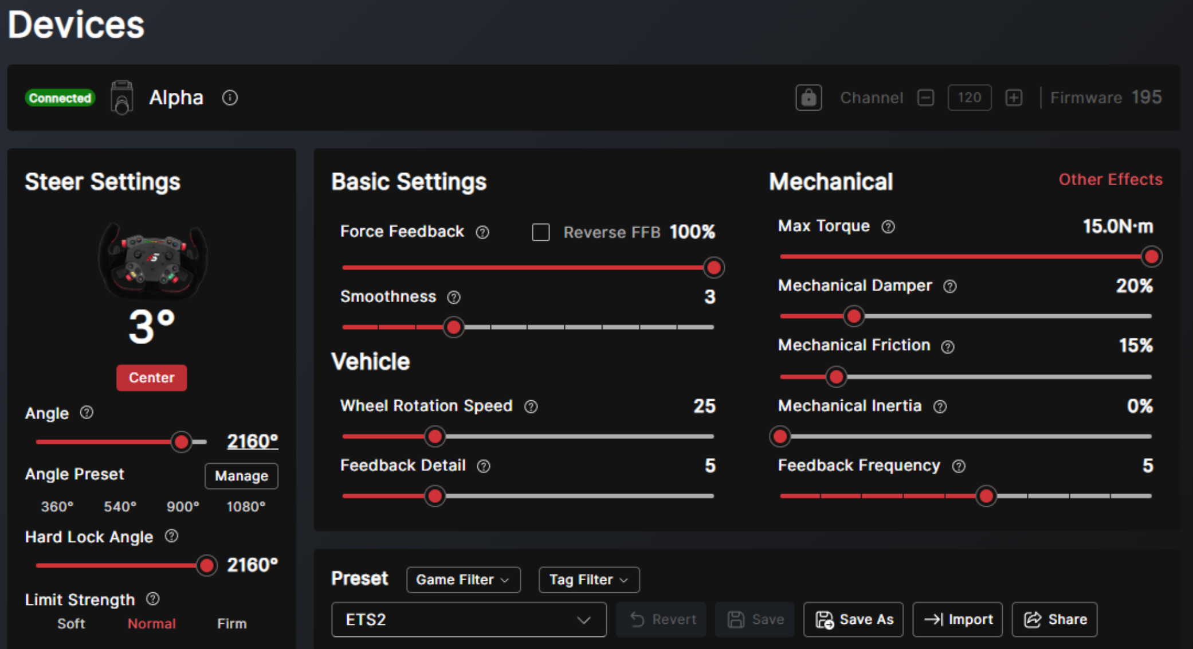
Task: Open the Game Filter dropdown
Action: [x=463, y=580]
